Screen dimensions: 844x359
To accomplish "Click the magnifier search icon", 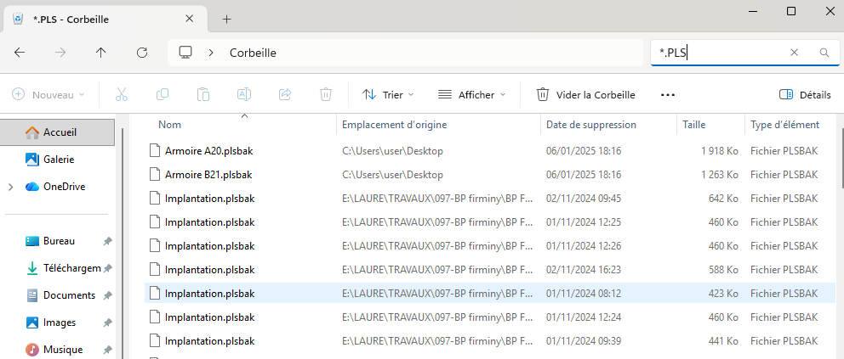I will 824,53.
